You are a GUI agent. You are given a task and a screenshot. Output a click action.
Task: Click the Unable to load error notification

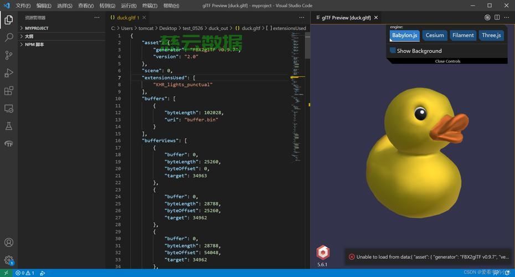[427, 257]
